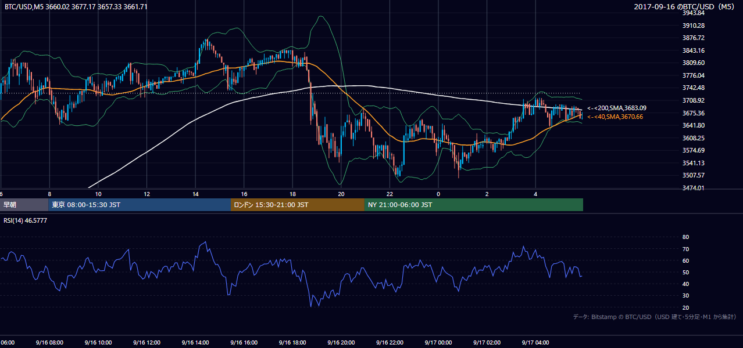This screenshot has width=743, height=348.
Task: Click the RSI(14) 46.5777 indicator label
Action: coord(26,220)
